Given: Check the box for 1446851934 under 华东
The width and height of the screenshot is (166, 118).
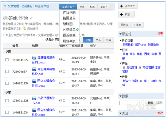Looking at the screenshot, I should coord(7,112).
